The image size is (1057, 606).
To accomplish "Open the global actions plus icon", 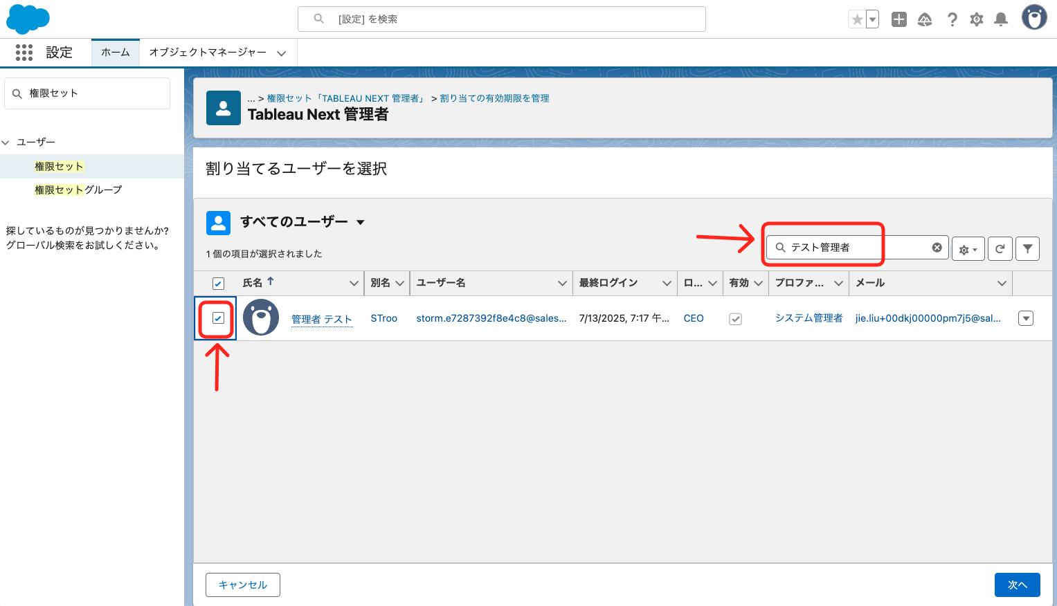I will coord(899,19).
